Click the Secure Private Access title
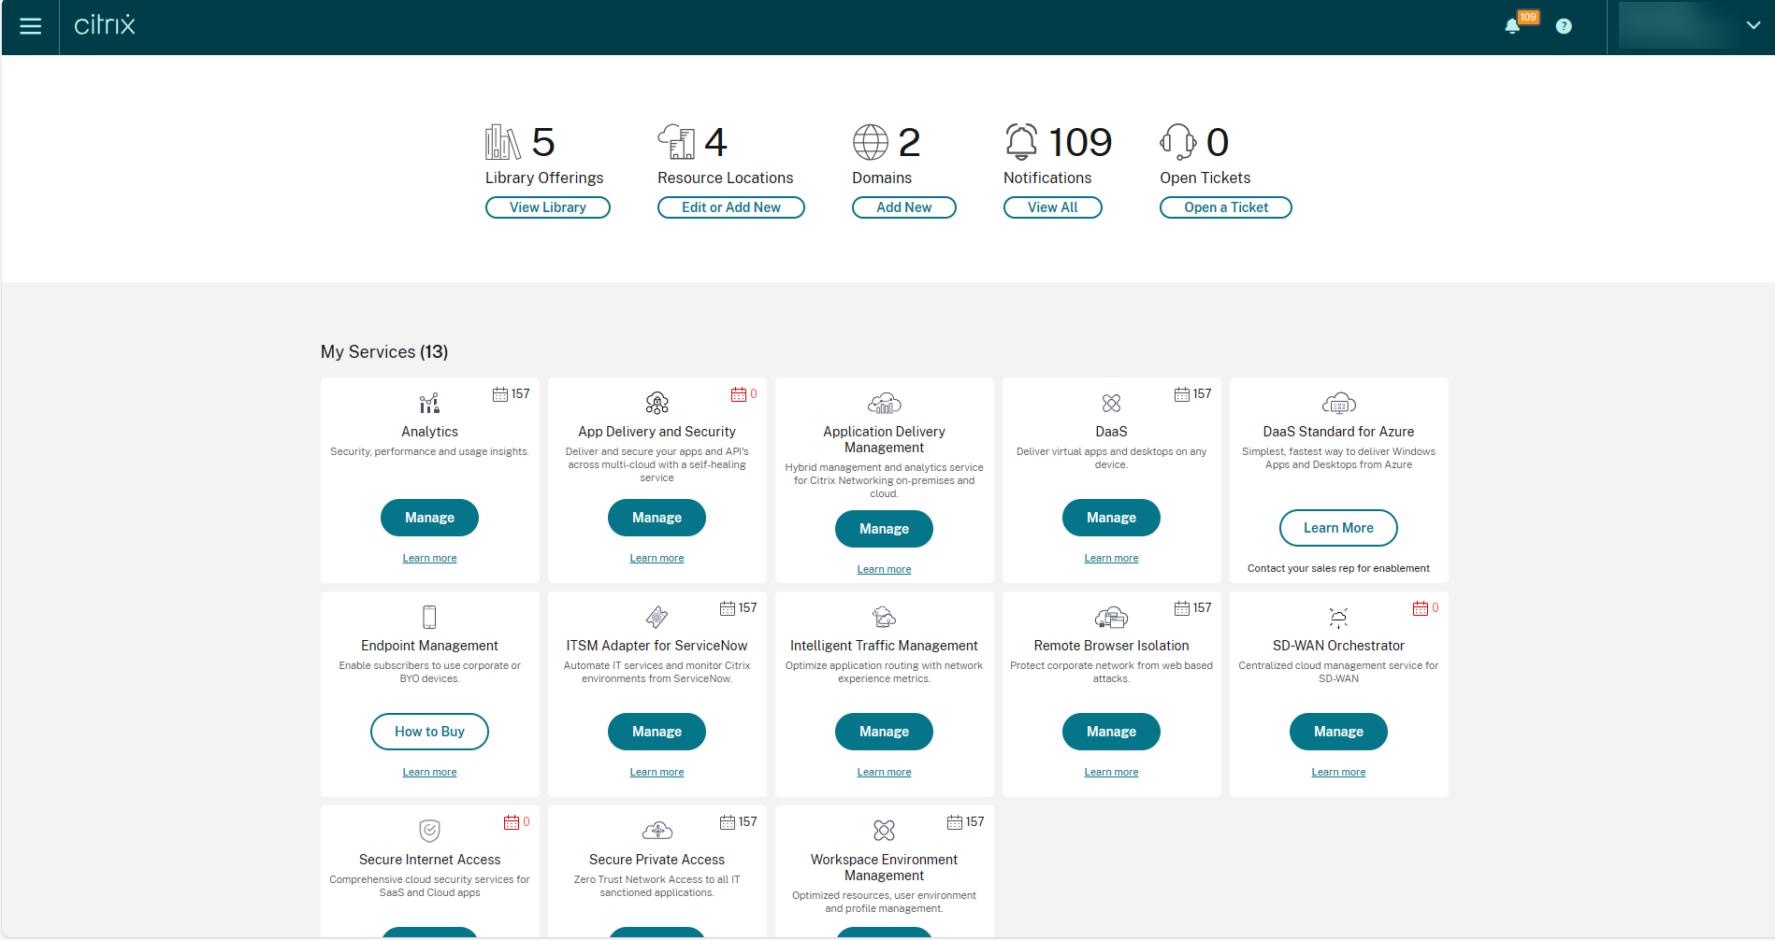This screenshot has height=940, width=1775. click(x=657, y=860)
